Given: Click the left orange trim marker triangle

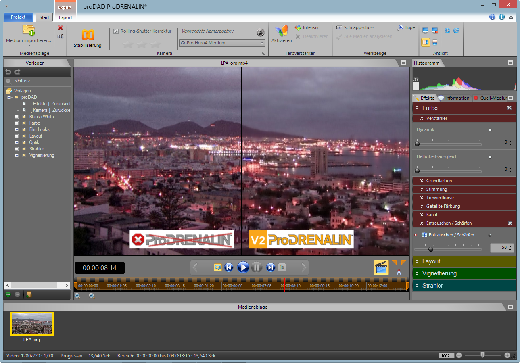Looking at the screenshot, I should [x=394, y=263].
